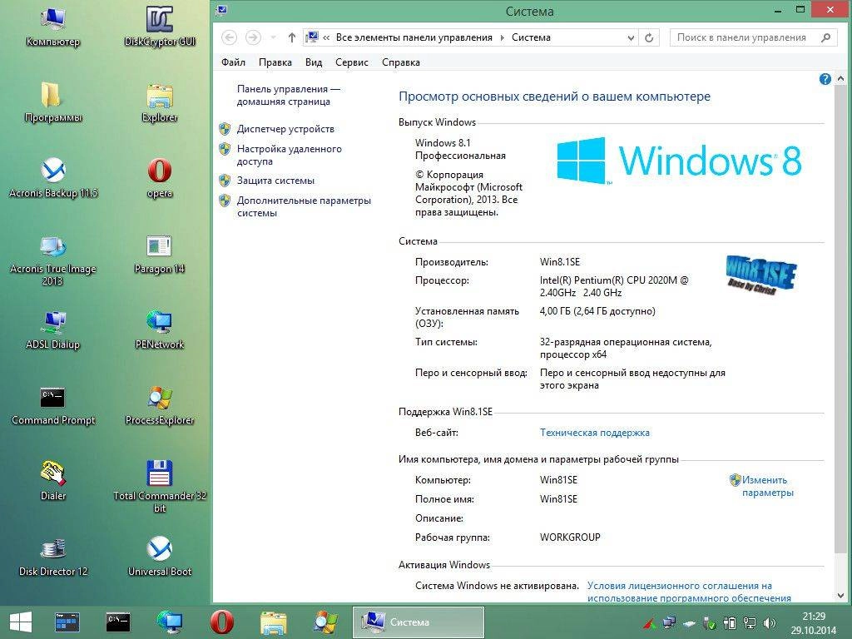Click the Техническая поддержка link
This screenshot has width=852, height=639.
coord(594,433)
